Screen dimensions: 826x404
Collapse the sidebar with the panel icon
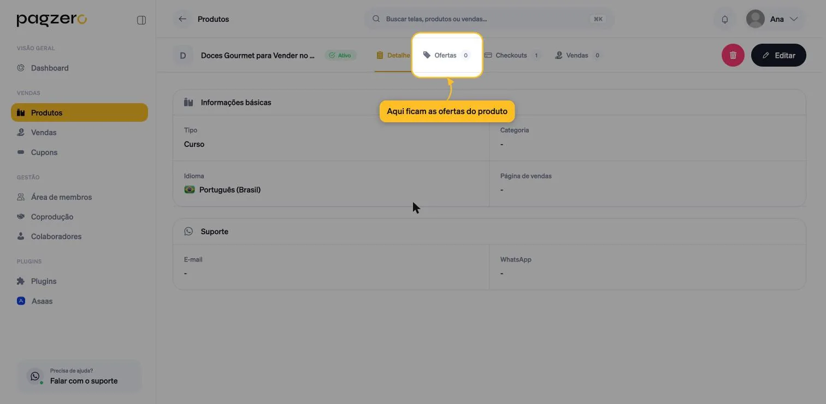pyautogui.click(x=141, y=20)
